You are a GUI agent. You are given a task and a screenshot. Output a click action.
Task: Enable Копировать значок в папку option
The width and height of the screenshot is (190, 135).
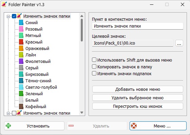tap(94, 67)
